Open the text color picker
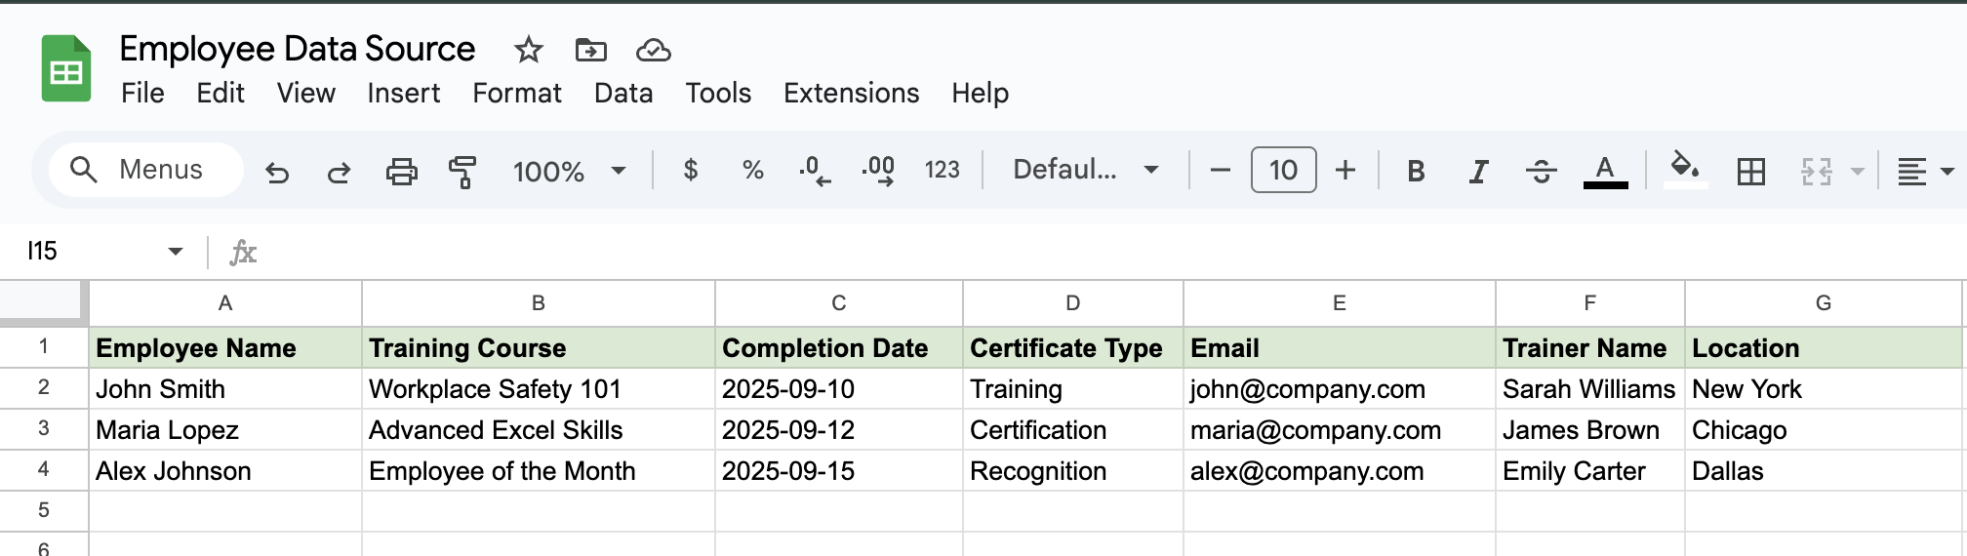1967x556 pixels. point(1605,172)
